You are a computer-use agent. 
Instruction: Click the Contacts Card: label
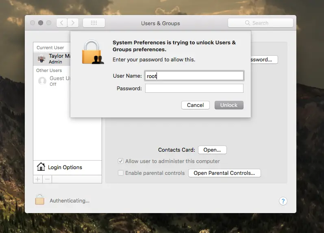click(x=177, y=150)
